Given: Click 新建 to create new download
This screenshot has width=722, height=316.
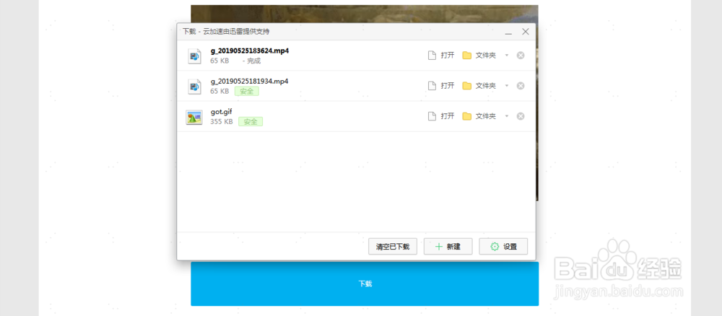Looking at the screenshot, I should click(x=448, y=247).
